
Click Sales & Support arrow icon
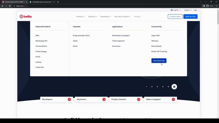pos(173,99)
